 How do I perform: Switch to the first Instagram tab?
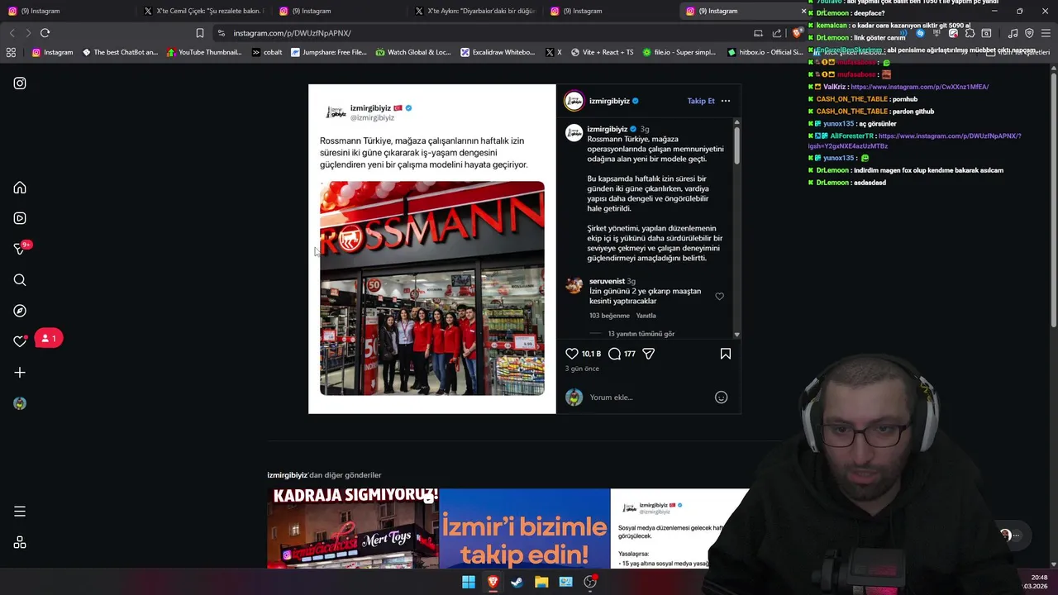point(68,11)
